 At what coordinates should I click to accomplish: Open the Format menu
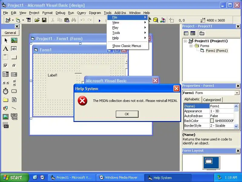pyautogui.click(x=47, y=13)
